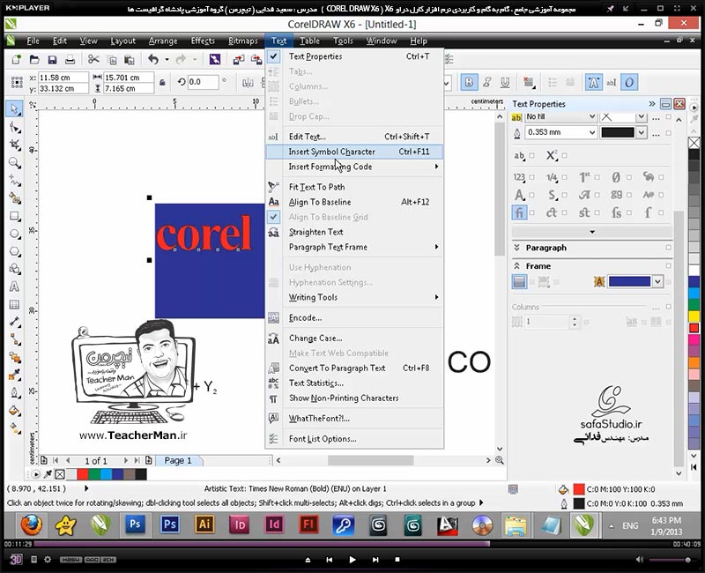Screen dimensions: 705x573
Task: Click the Import icon in toolbar
Action: pos(238,59)
